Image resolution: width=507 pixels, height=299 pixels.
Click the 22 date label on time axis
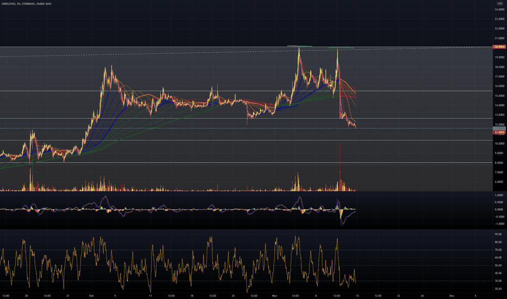pos(399,296)
